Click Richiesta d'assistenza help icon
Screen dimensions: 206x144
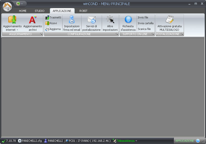[128, 20]
